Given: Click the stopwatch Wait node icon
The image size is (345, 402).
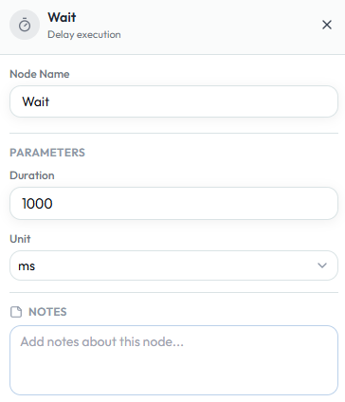Looking at the screenshot, I should point(25,25).
